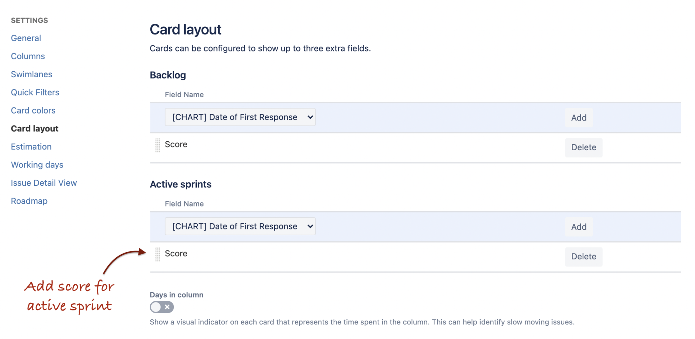This screenshot has height=339, width=695.
Task: Click drag handle beside Backlog Score field
Action: pos(157,145)
